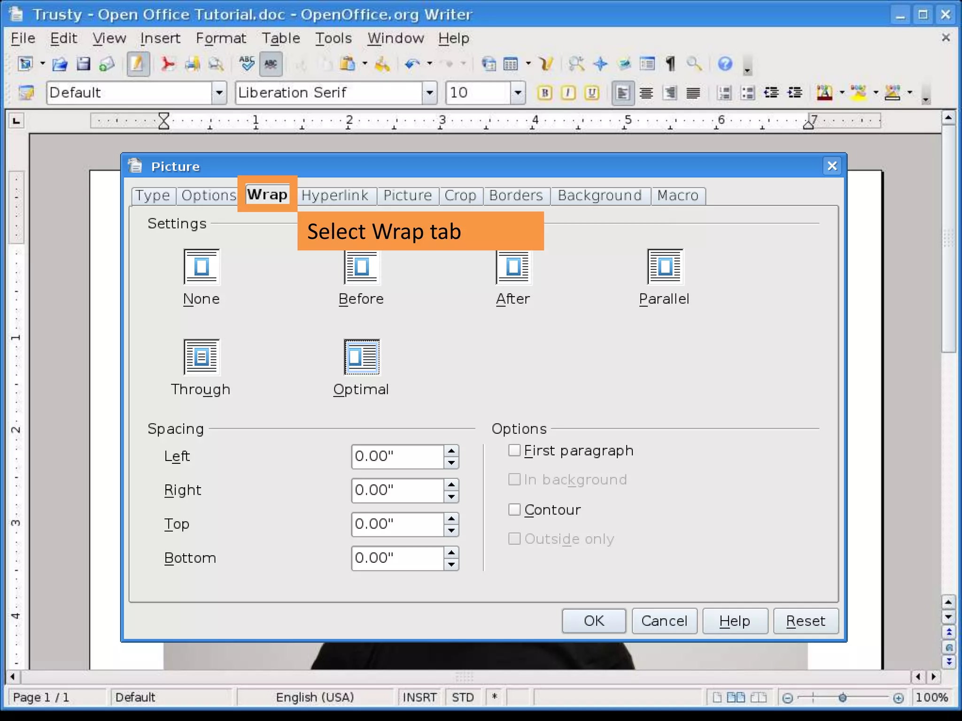Click the Reset button
962x721 pixels.
click(806, 621)
